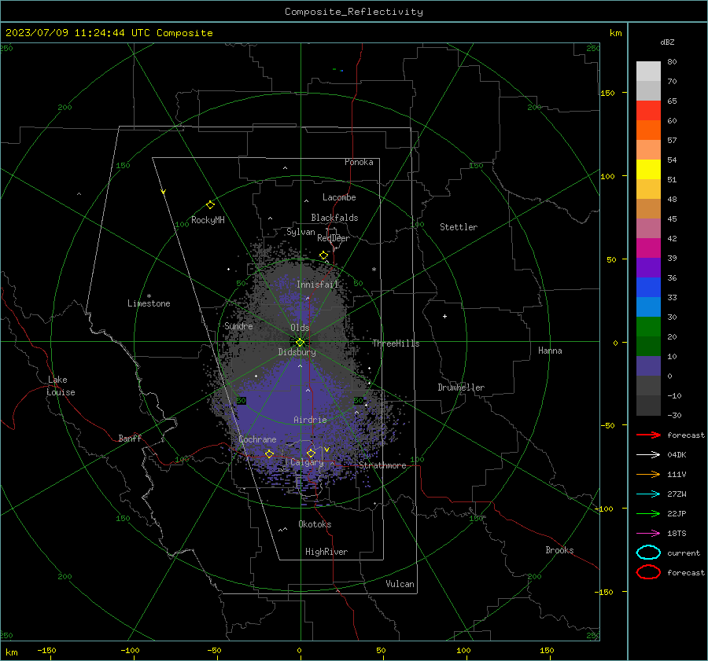Click the Sylvan label
The width and height of the screenshot is (708, 661).
click(301, 232)
